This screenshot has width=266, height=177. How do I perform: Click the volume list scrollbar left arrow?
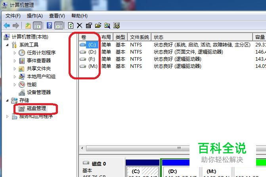82,148
